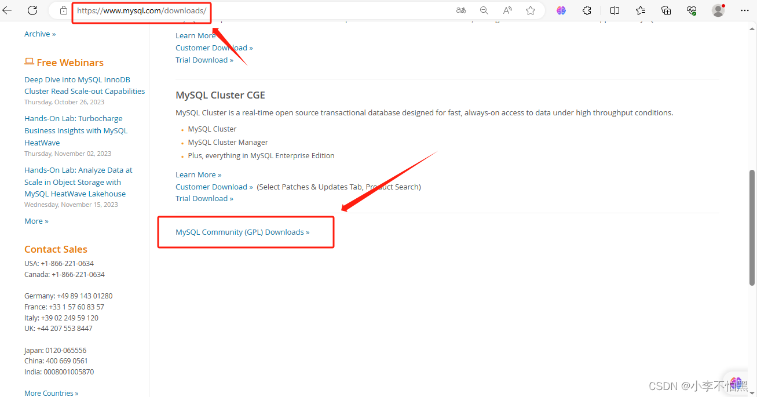Refresh the current page
757x397 pixels.
tap(33, 10)
